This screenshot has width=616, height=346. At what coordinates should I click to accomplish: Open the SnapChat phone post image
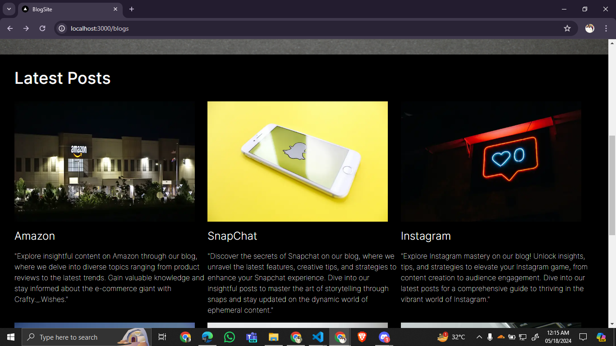click(298, 161)
